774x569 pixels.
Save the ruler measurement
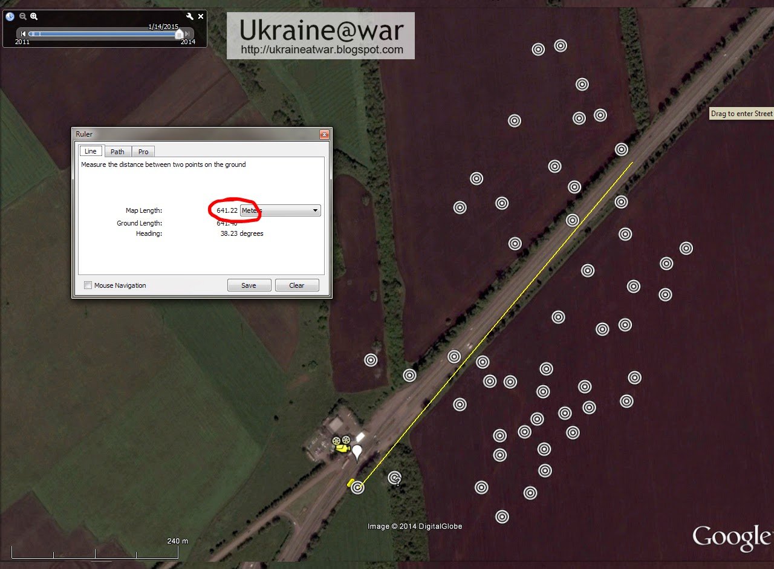click(249, 285)
